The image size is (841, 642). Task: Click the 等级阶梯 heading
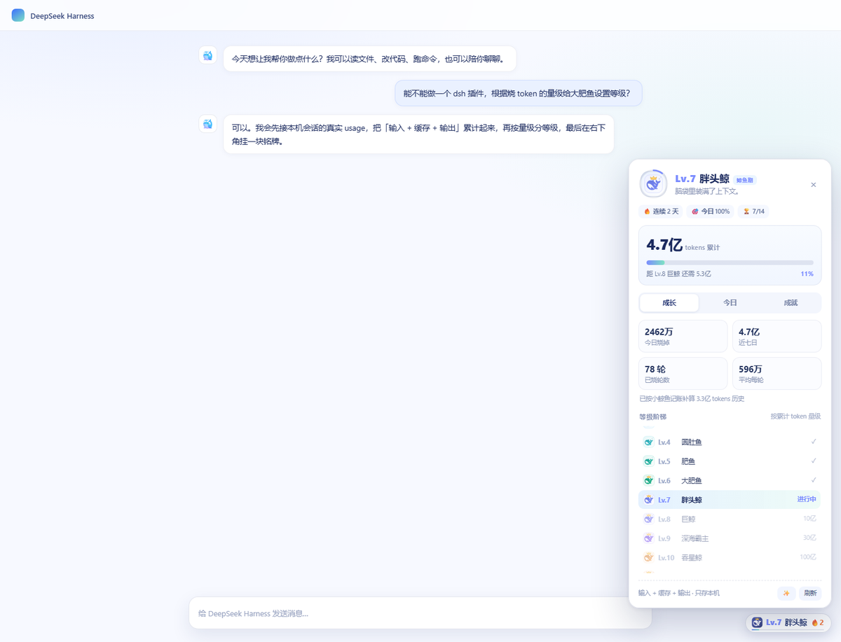(x=652, y=417)
